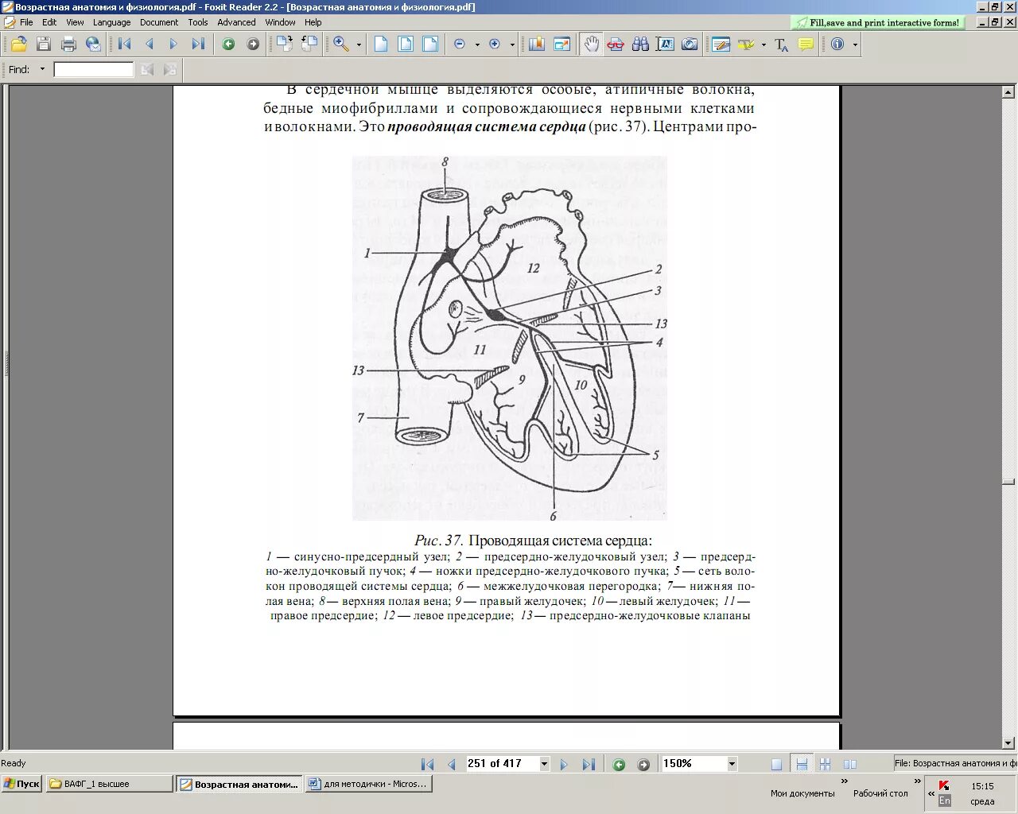Click the gray Next View toolbar icon
The height and width of the screenshot is (814, 1018).
(x=253, y=45)
